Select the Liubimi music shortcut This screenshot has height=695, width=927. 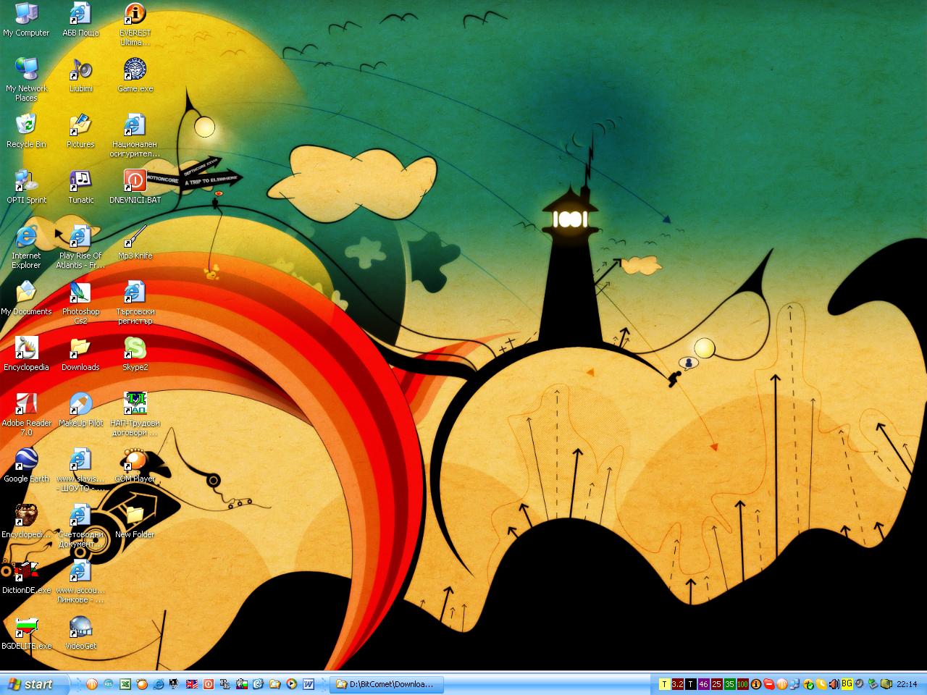click(x=80, y=76)
